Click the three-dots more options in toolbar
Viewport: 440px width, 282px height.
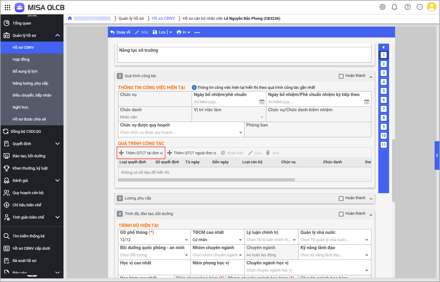point(197,32)
